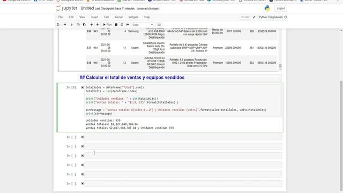Click the Xiaomi brand cell in row 938
This screenshot has width=343, height=193.
[x=135, y=63]
